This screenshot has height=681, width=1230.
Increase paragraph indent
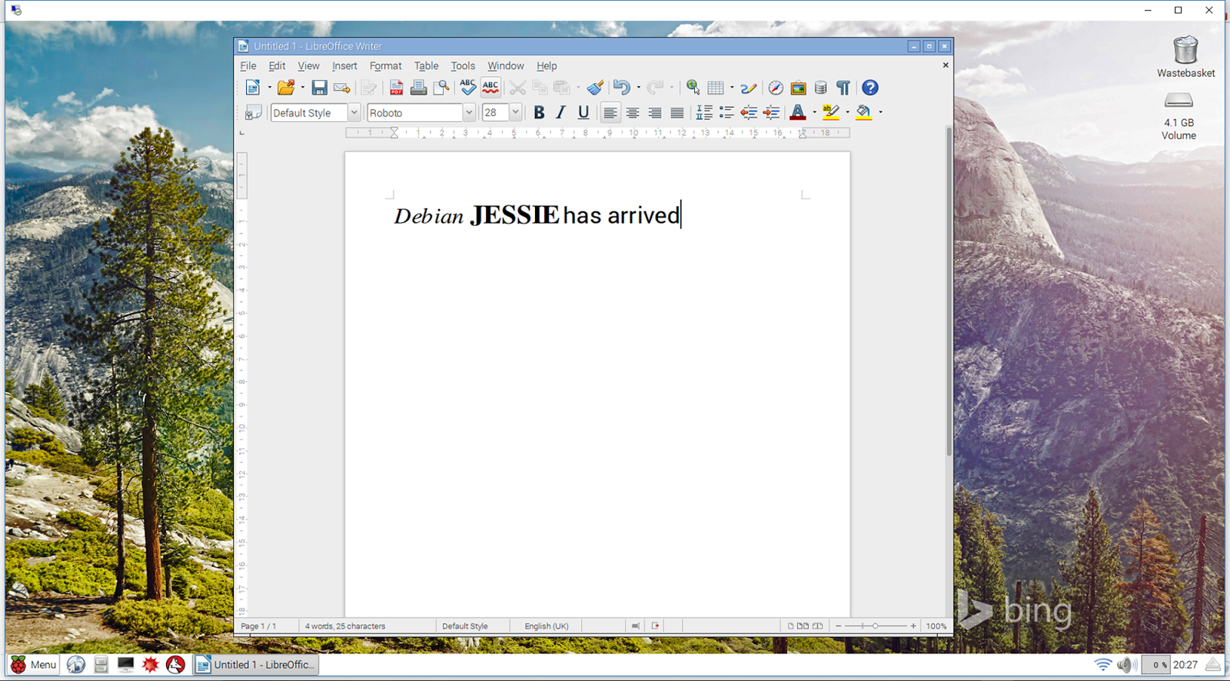pyautogui.click(x=771, y=112)
